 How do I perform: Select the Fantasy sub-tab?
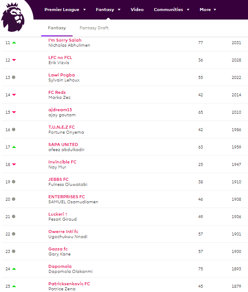coord(57,28)
